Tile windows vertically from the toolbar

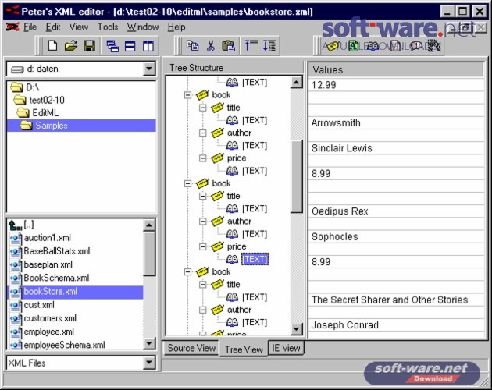[x=148, y=46]
